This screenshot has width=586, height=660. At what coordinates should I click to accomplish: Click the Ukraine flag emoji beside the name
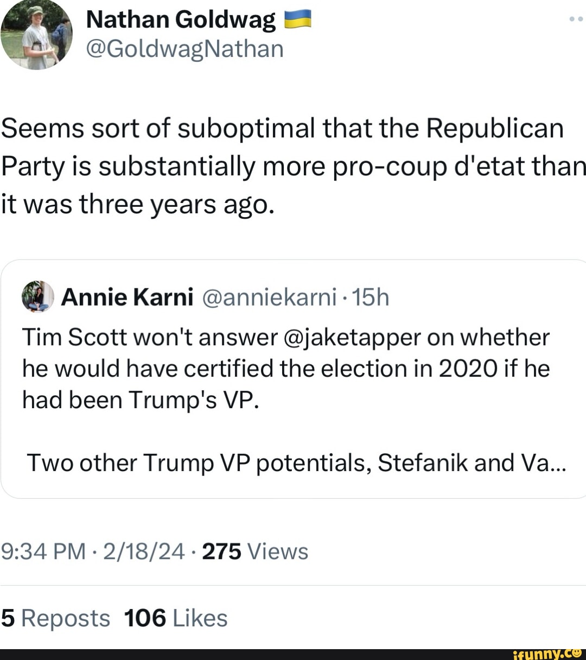coord(297,20)
